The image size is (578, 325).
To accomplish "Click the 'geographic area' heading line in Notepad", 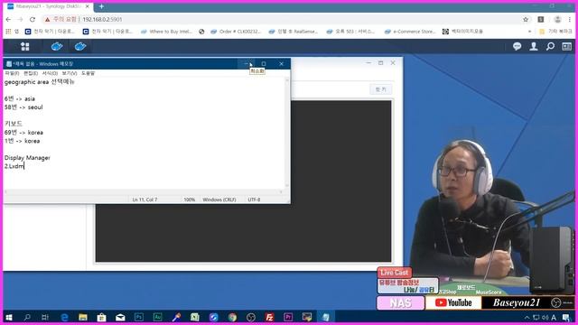I will click(40, 82).
